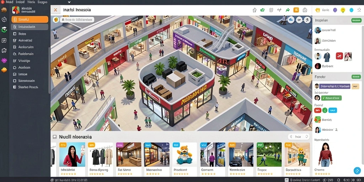Toggle the ticked checkbox item below 'Robe' in the sidebar
Viewport: 364px width, 182px height.
tap(15, 41)
